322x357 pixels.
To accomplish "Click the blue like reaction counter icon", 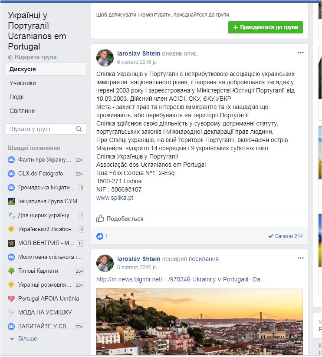I will [100, 236].
